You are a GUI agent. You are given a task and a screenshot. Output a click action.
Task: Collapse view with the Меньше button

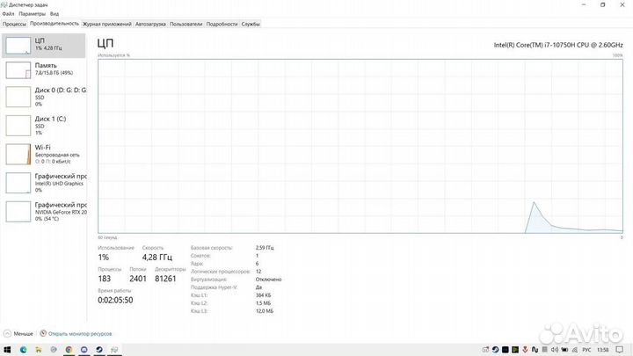[18, 334]
